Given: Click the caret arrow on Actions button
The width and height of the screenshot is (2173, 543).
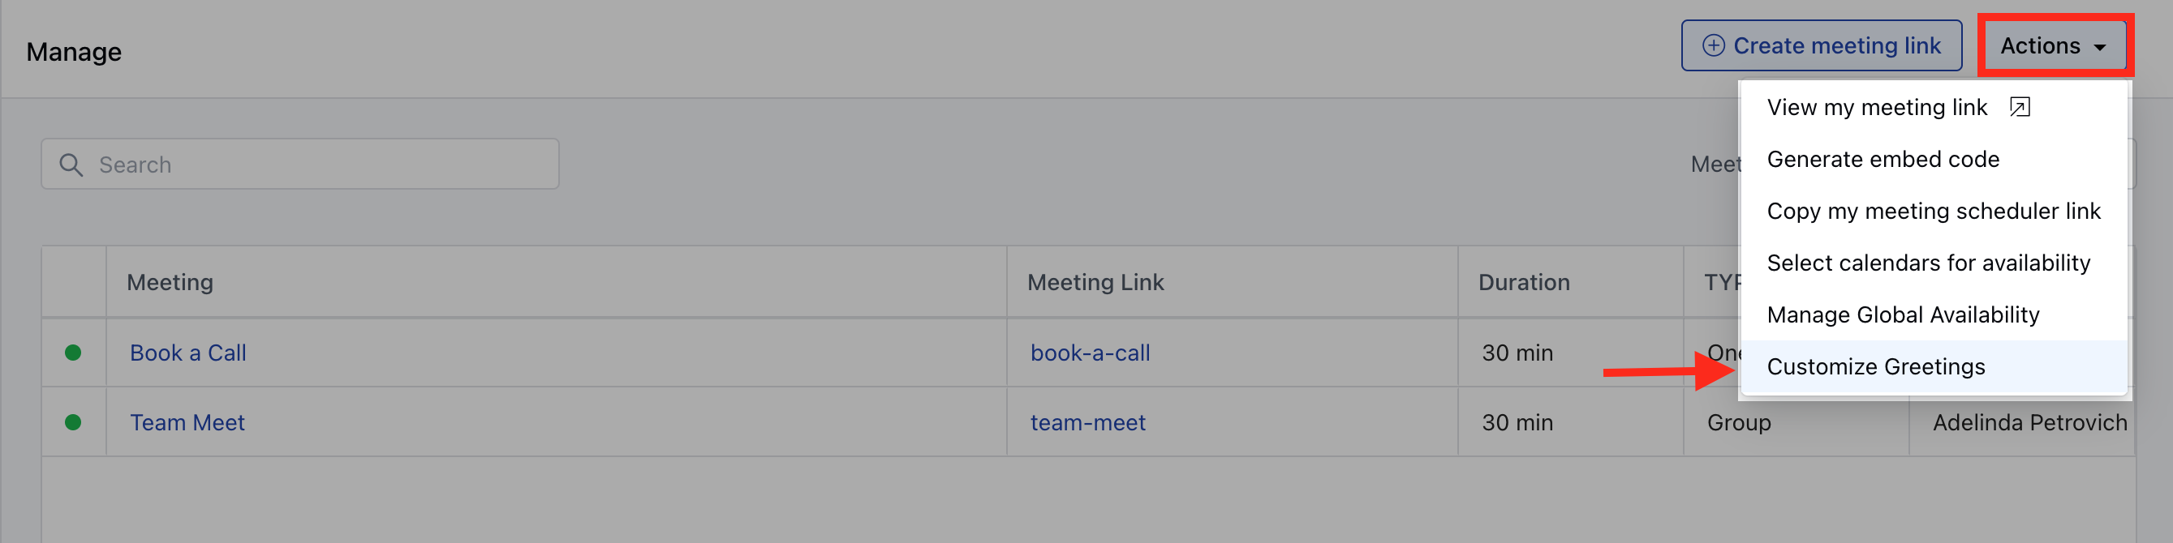Looking at the screenshot, I should [2100, 47].
